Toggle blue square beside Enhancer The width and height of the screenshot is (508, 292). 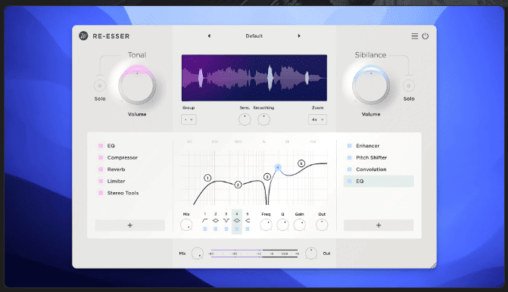[350, 146]
